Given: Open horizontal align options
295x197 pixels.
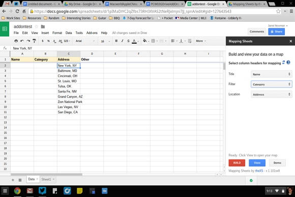Looking at the screenshot, I should pos(174,41).
